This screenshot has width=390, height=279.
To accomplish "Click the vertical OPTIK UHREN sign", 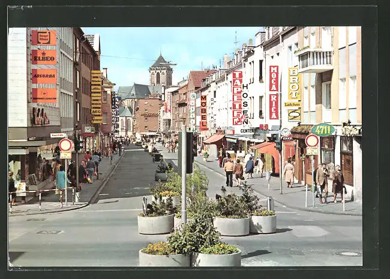I will [113, 109].
